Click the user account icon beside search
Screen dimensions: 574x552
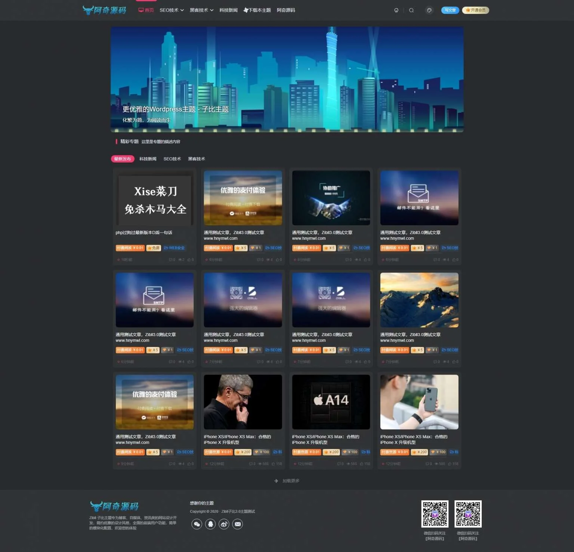tap(396, 10)
